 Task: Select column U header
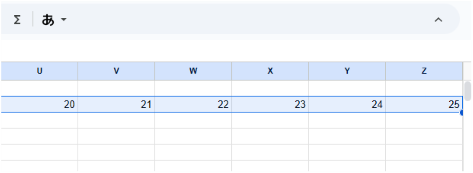coord(39,71)
